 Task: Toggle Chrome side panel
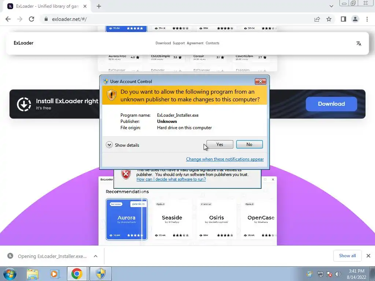click(344, 19)
